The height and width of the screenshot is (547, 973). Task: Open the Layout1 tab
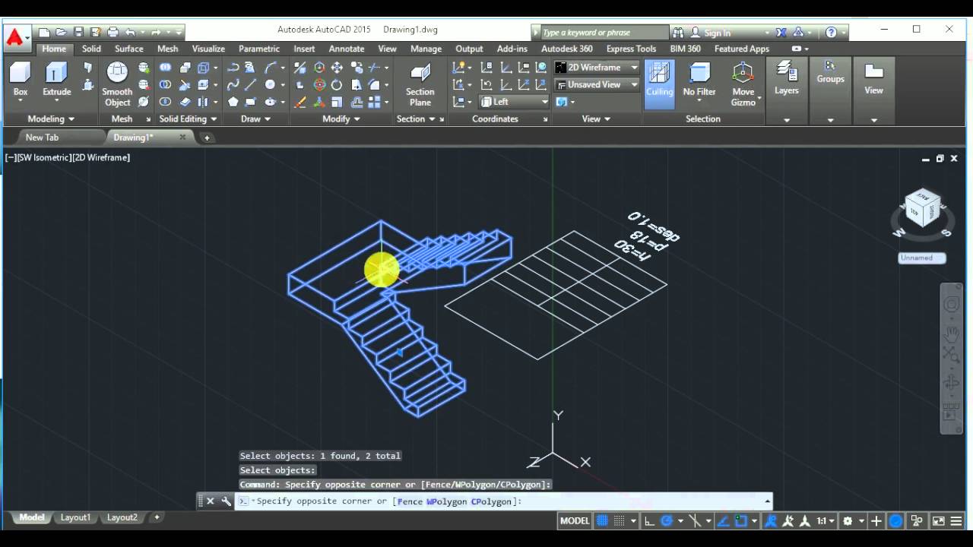click(x=75, y=517)
